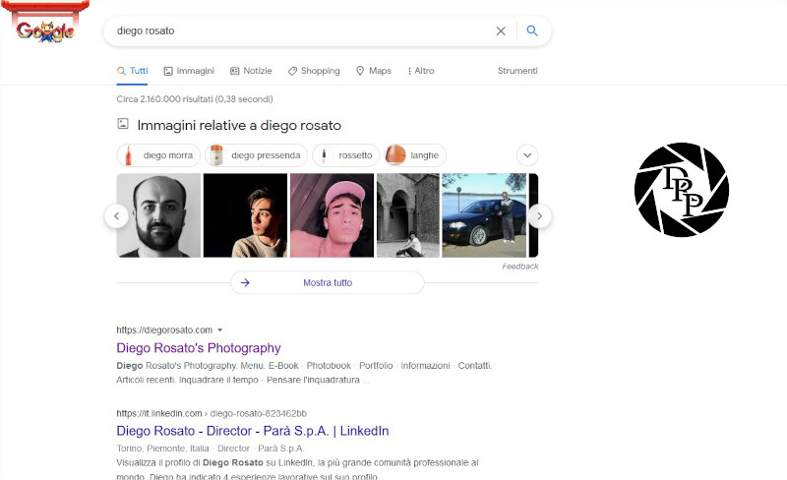The image size is (787, 480).
Task: Click in the search input field
Action: click(295, 30)
